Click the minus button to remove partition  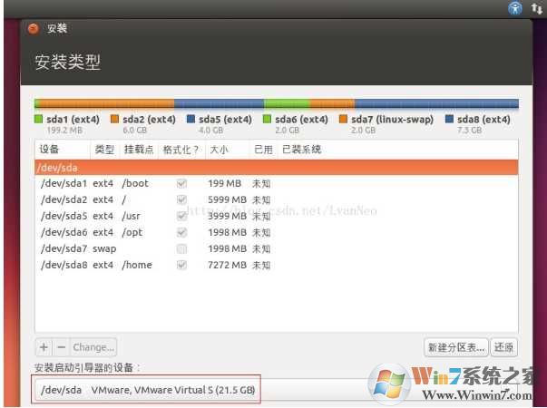[61, 347]
